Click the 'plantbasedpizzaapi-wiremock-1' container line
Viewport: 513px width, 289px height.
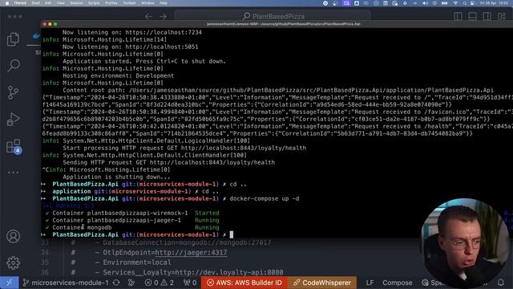click(x=132, y=213)
